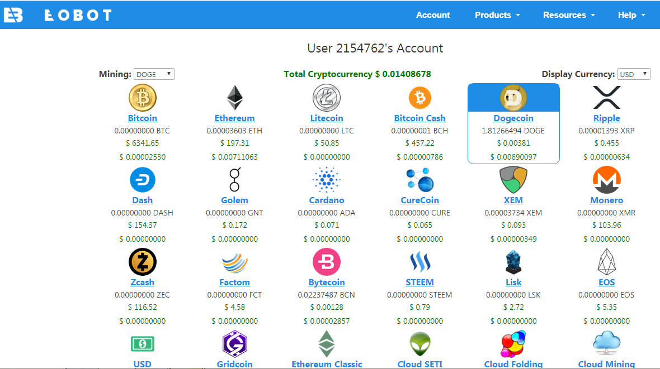Click the 0.00001393 XRP balance
The width and height of the screenshot is (660, 369).
click(606, 131)
